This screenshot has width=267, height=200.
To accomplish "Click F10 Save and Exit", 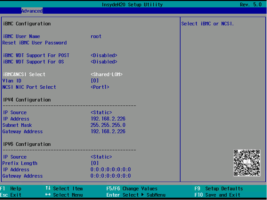I will coord(217,195).
